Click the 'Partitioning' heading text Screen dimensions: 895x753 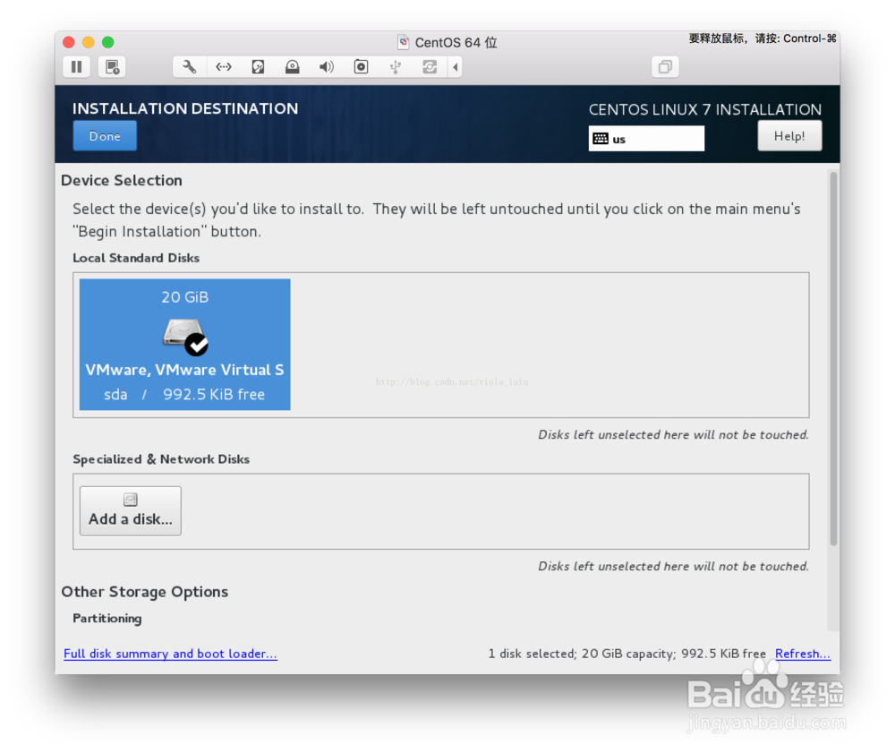click(107, 619)
